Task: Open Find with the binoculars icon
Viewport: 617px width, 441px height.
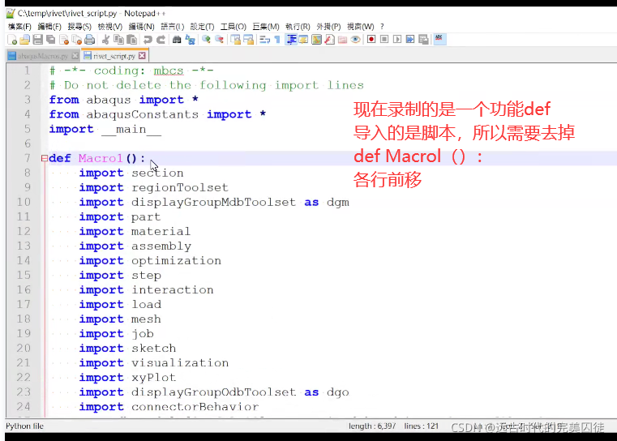Action: coord(177,40)
